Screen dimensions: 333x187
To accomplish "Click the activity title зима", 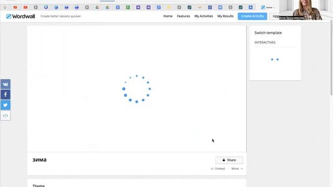I will click(x=40, y=159).
